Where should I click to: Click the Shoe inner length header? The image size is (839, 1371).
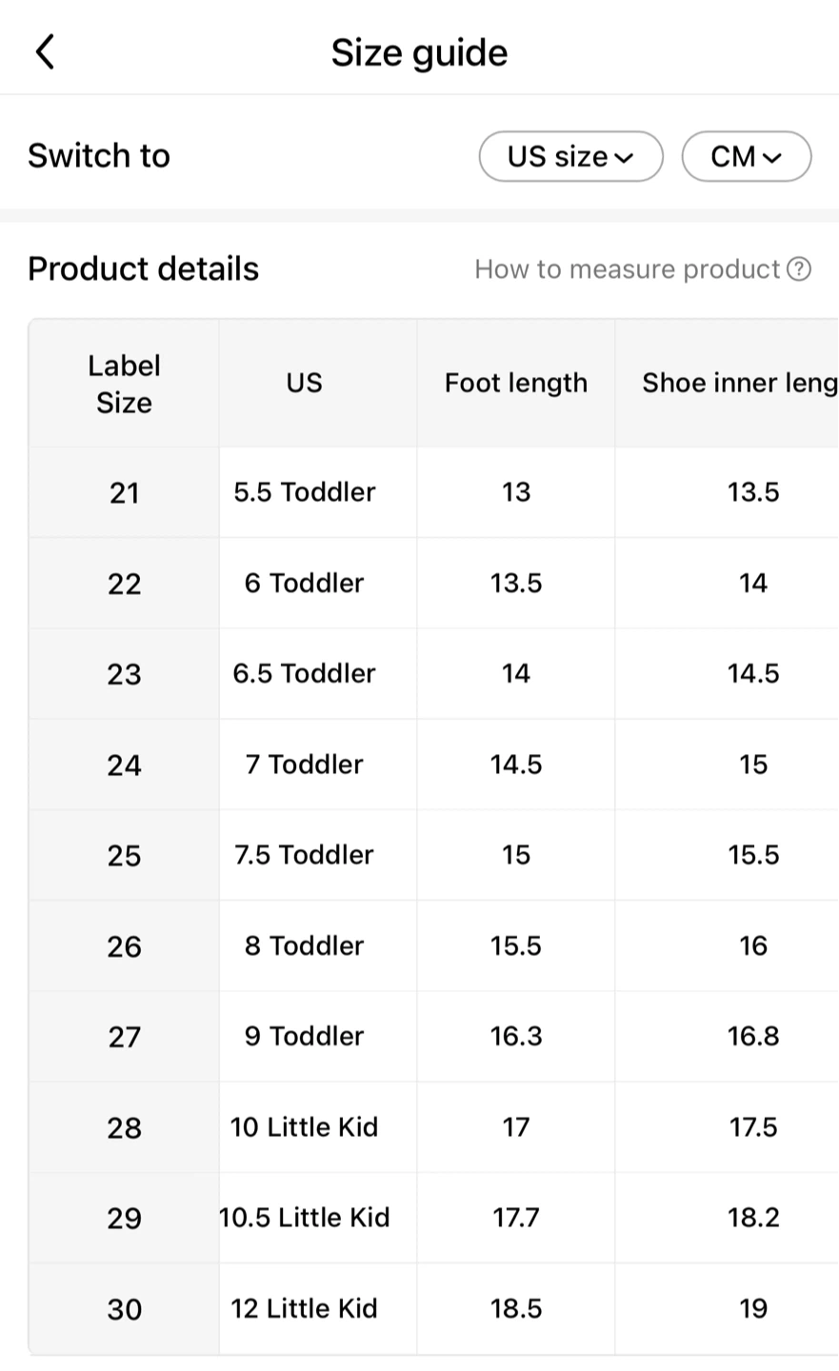738,383
